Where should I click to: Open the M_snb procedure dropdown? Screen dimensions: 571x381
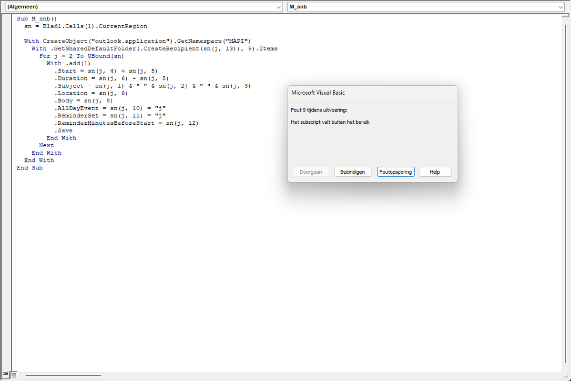point(426,7)
